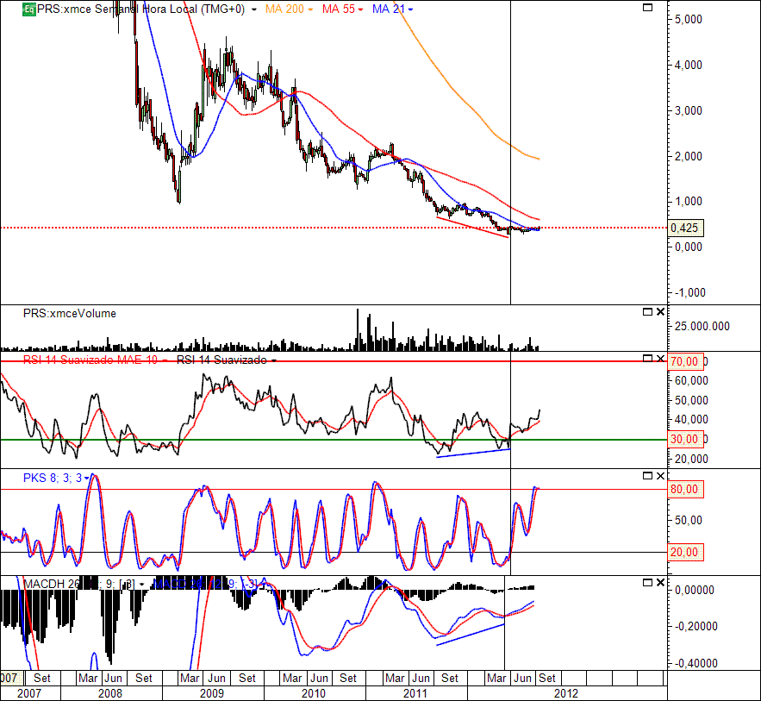Open the MA 21 indicator dropdown
The width and height of the screenshot is (761, 701).
pyautogui.click(x=410, y=9)
